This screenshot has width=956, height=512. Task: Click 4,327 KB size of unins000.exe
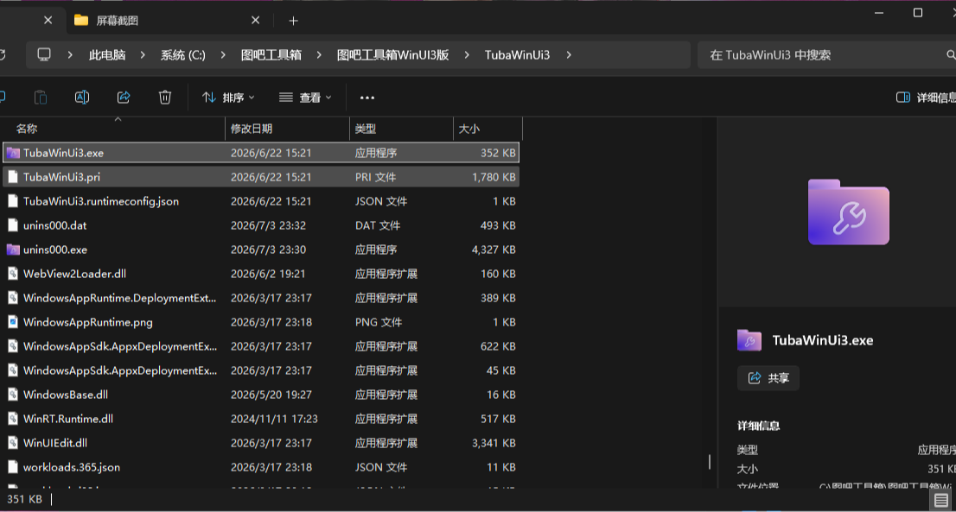(494, 250)
